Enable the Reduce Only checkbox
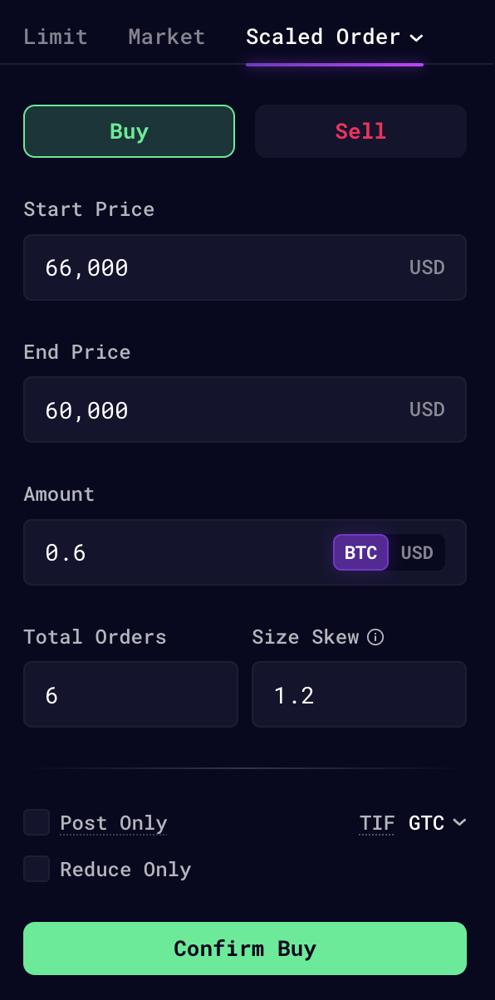 37,870
